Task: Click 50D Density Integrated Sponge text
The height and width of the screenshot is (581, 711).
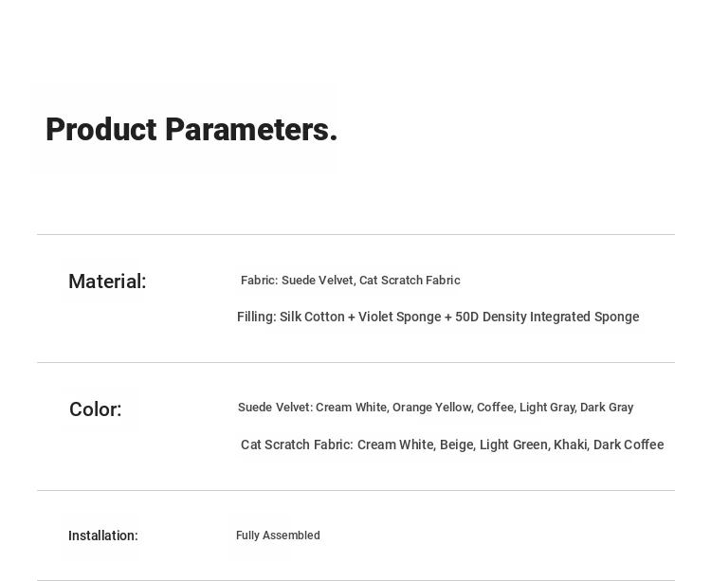Action: click(547, 317)
